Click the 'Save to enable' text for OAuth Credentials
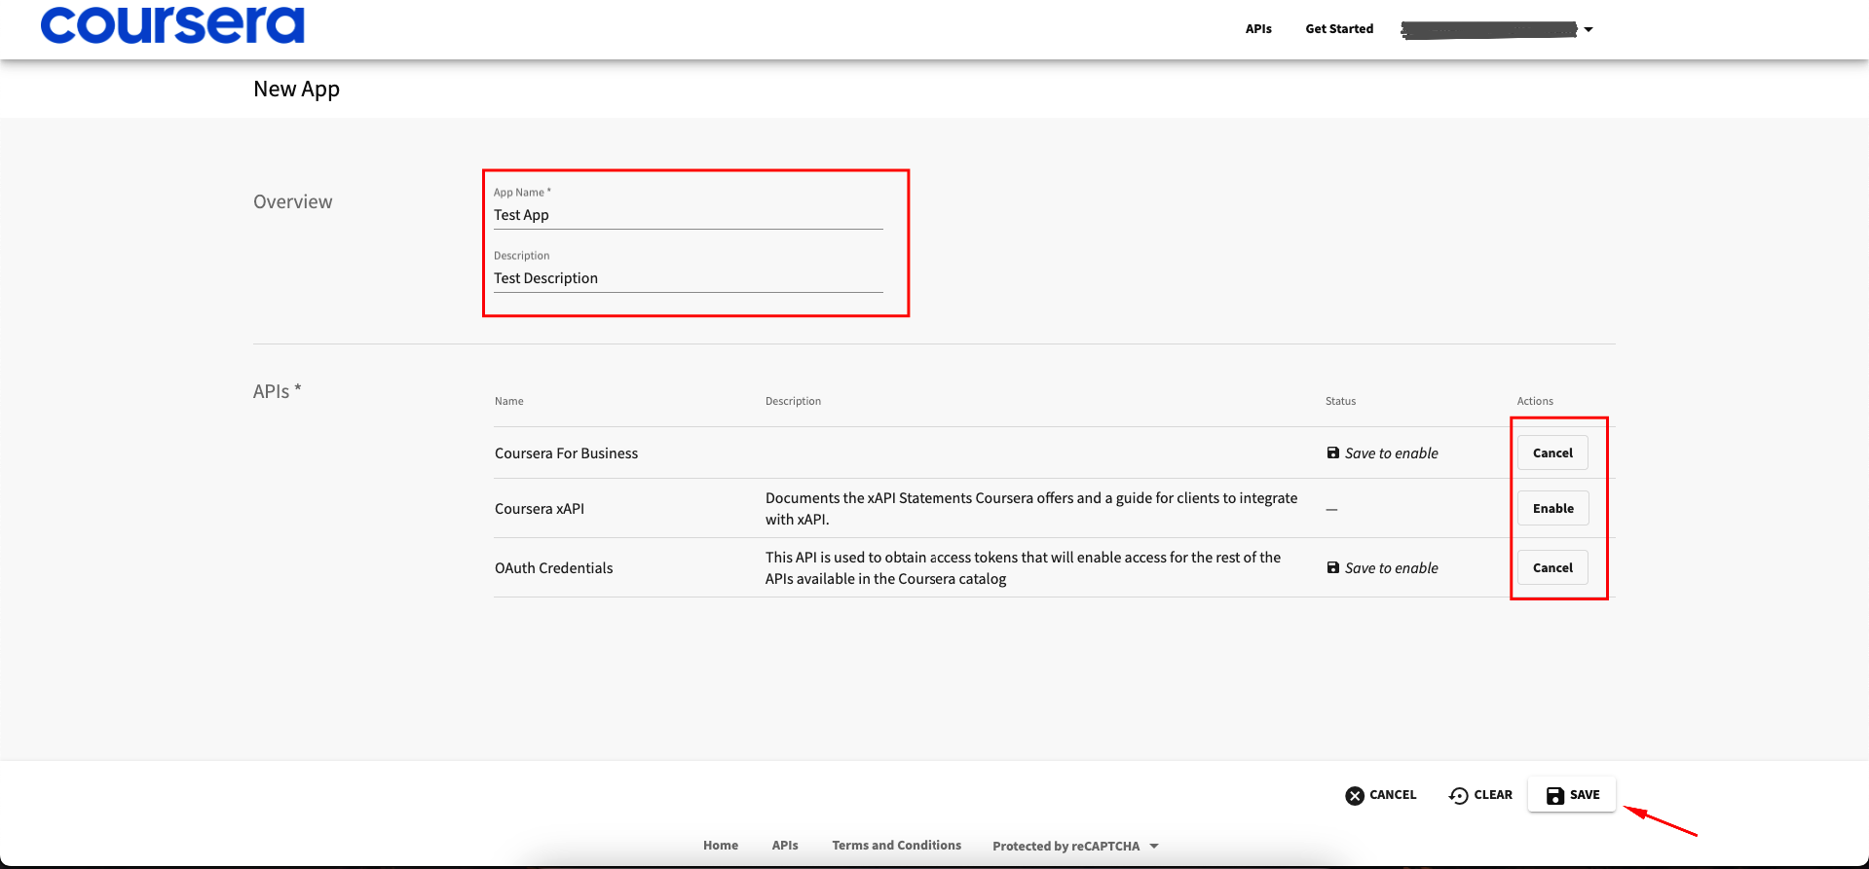Viewport: 1869px width, 869px height. (1391, 568)
